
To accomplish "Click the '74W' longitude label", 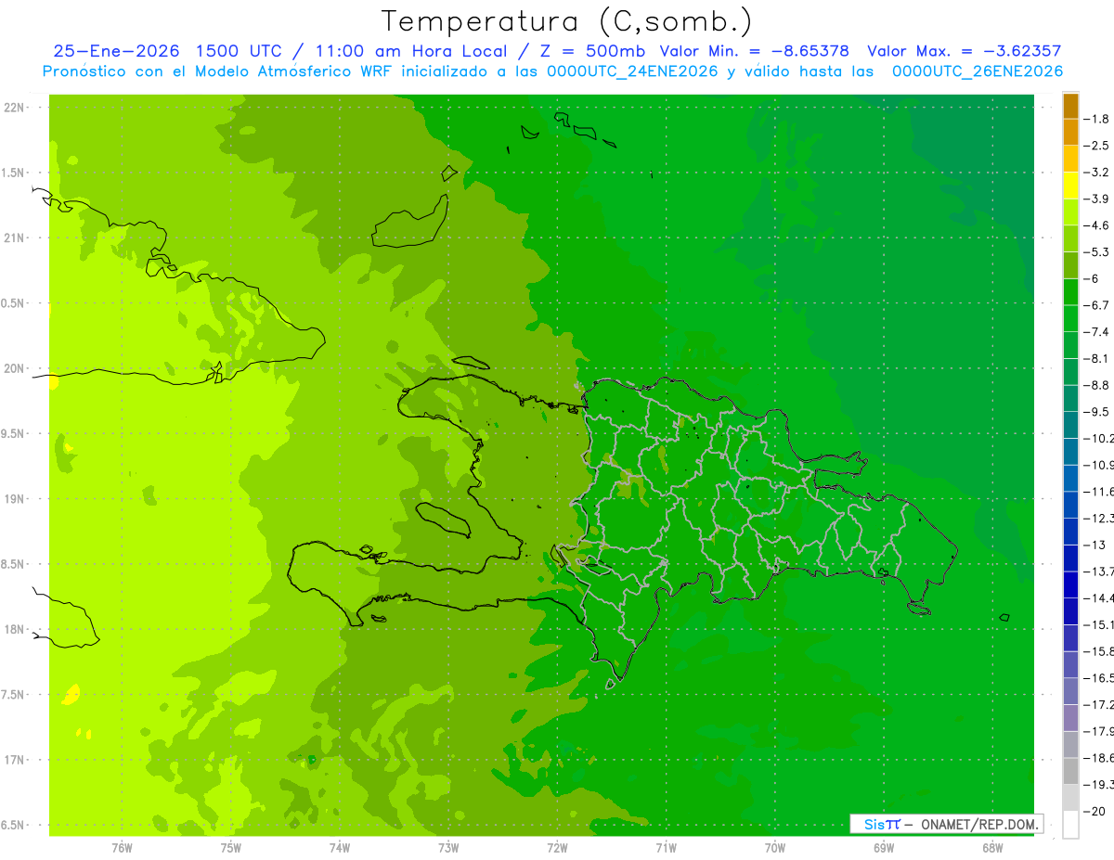I will click(340, 848).
